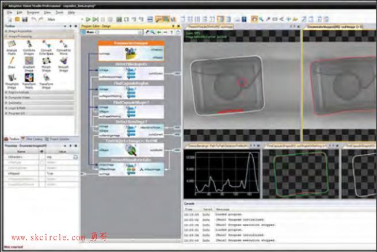Open the Edit menu
377x252 pixels.
pyautogui.click(x=19, y=12)
